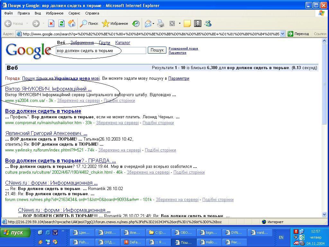The height and width of the screenshot is (247, 329).
Task: Open mail from the toolbar envelope icon
Action: [x=148, y=24]
